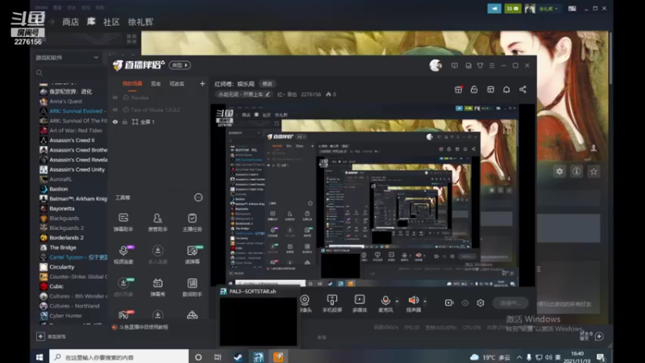Open the 弹幕助手 tool in the toolbox

point(123,222)
